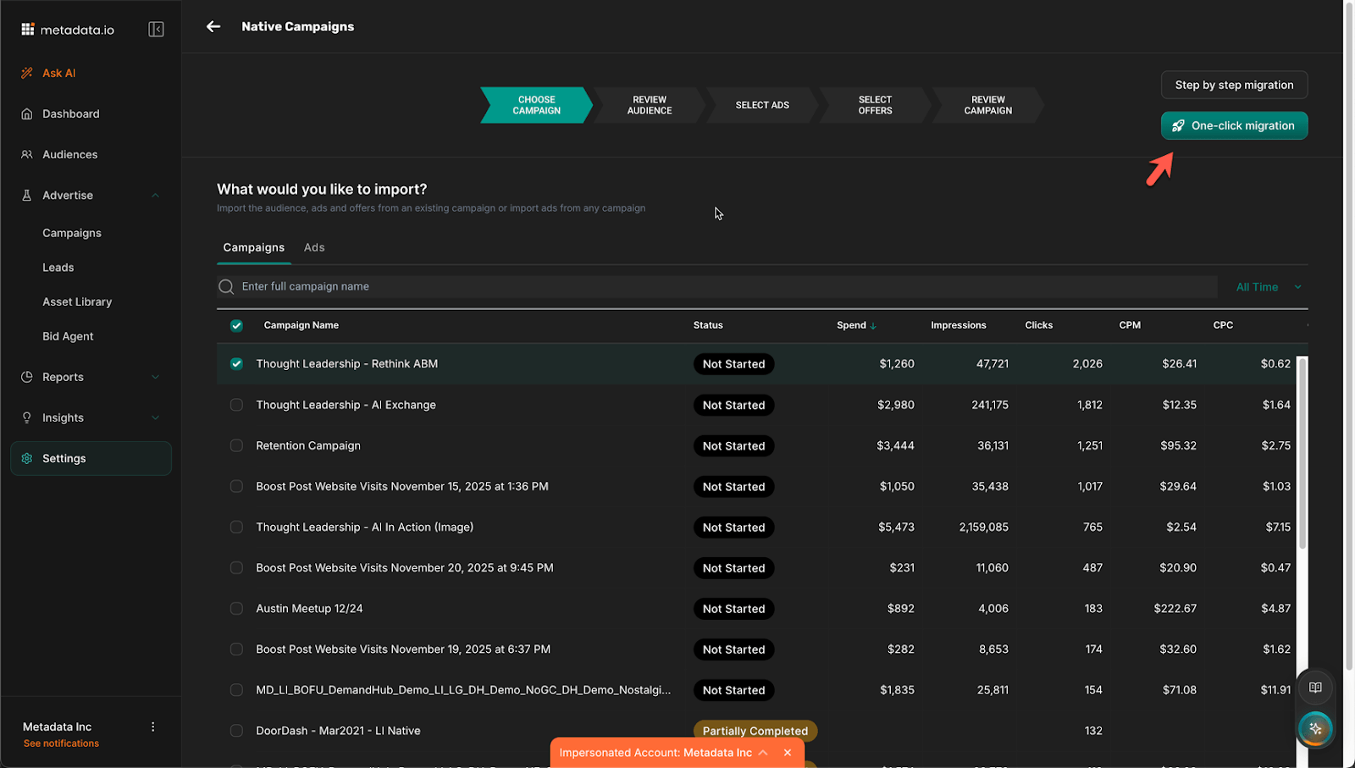1355x768 pixels.
Task: Click the floating AI assistant sparkle icon
Action: [x=1315, y=728]
